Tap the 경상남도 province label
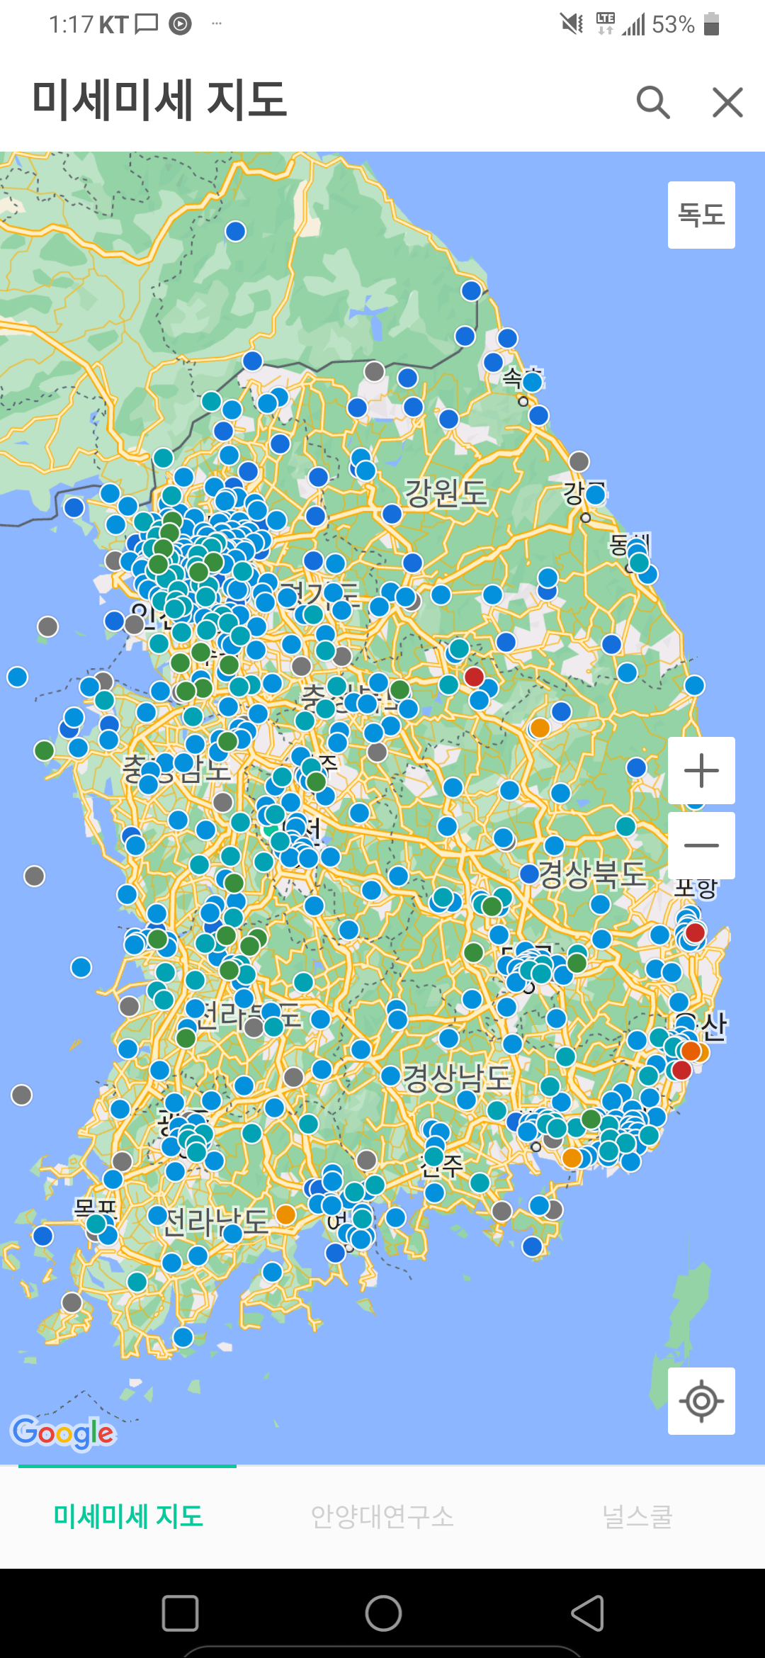This screenshot has height=1658, width=765. point(456,1078)
